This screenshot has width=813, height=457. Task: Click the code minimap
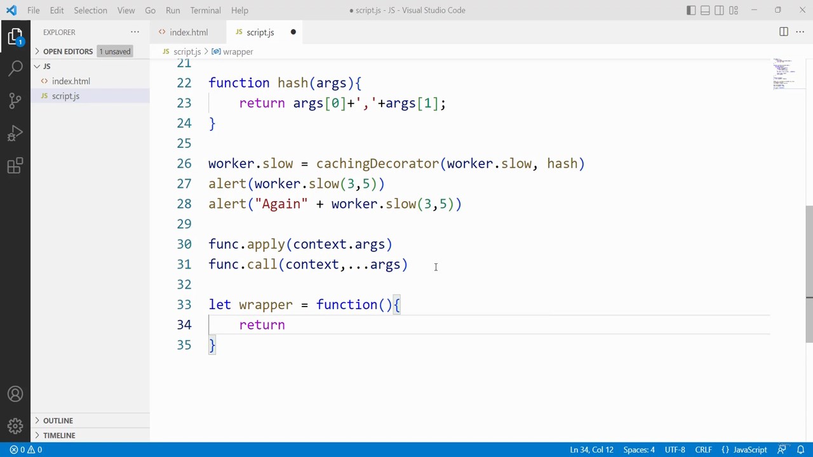tap(788, 74)
